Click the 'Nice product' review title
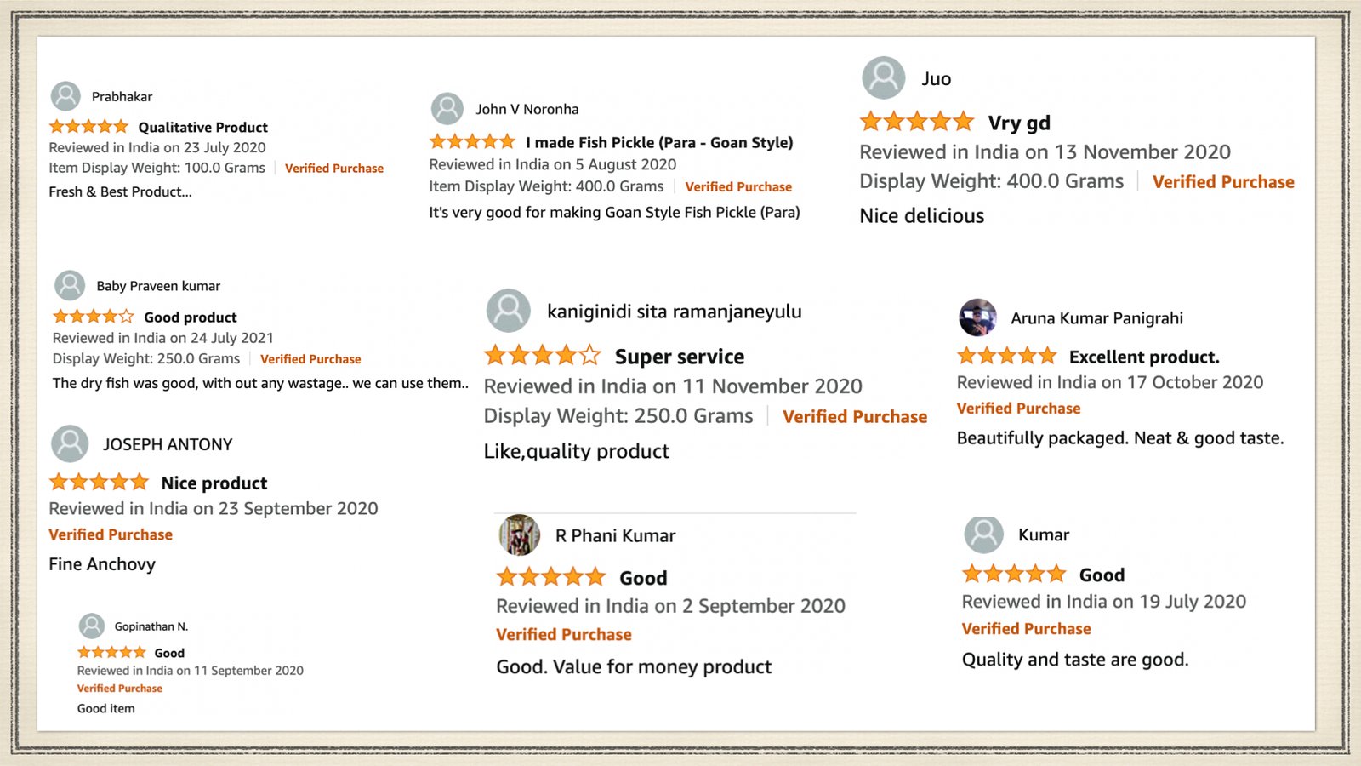Screen dimensions: 1361x766 [214, 483]
